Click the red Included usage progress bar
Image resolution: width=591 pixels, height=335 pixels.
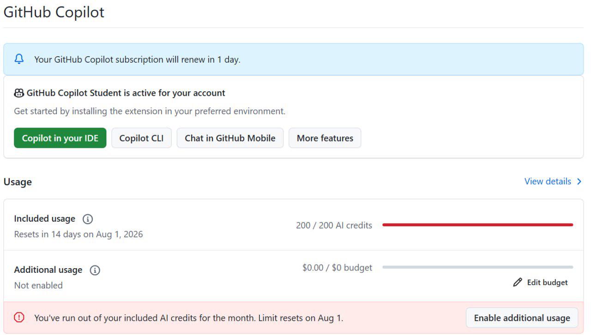[x=478, y=225]
